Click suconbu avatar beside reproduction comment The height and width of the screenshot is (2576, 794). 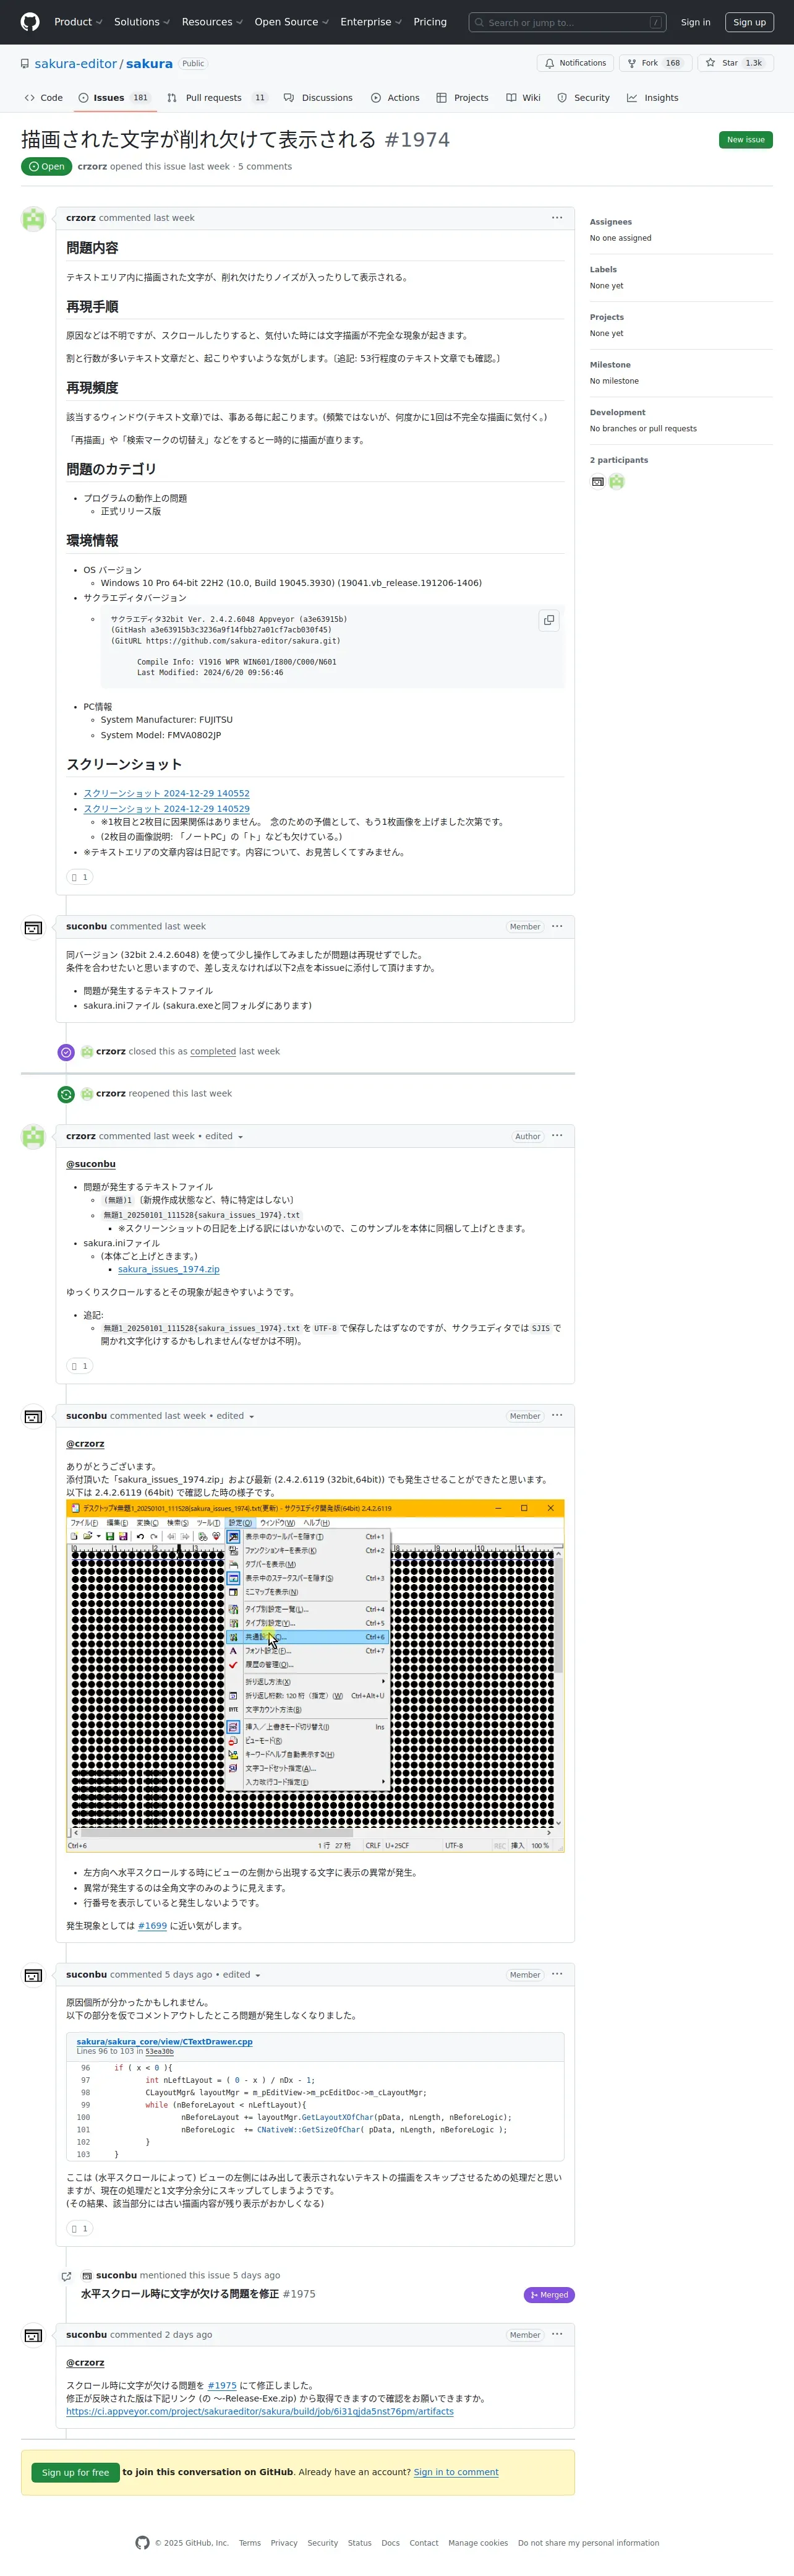coord(34,928)
